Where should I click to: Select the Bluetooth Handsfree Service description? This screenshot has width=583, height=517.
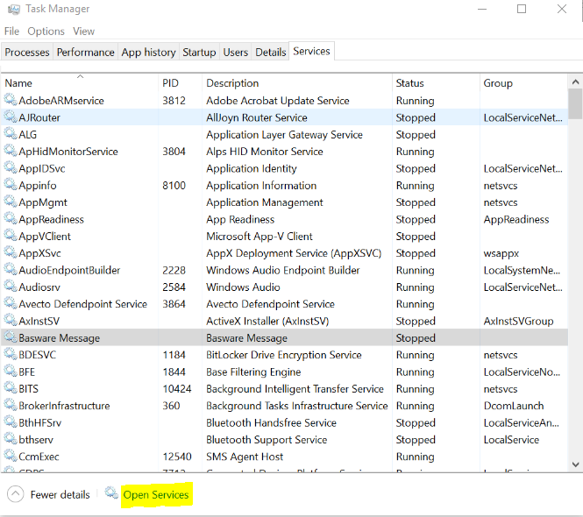coord(271,422)
